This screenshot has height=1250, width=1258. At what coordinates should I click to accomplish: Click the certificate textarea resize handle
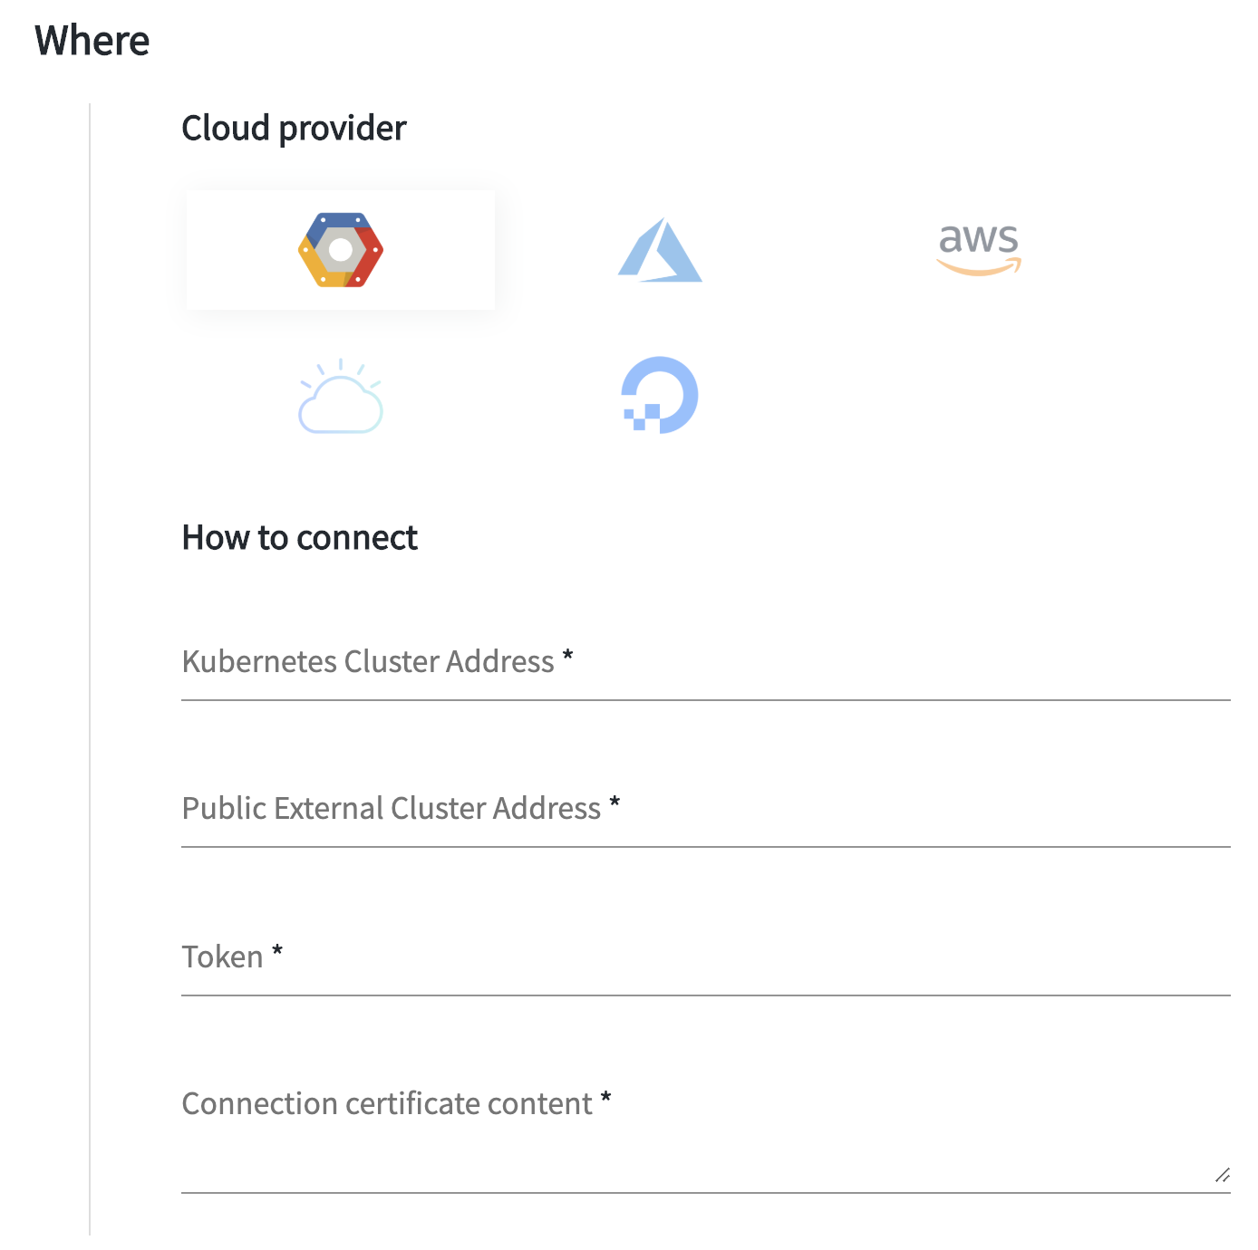(x=1222, y=1175)
